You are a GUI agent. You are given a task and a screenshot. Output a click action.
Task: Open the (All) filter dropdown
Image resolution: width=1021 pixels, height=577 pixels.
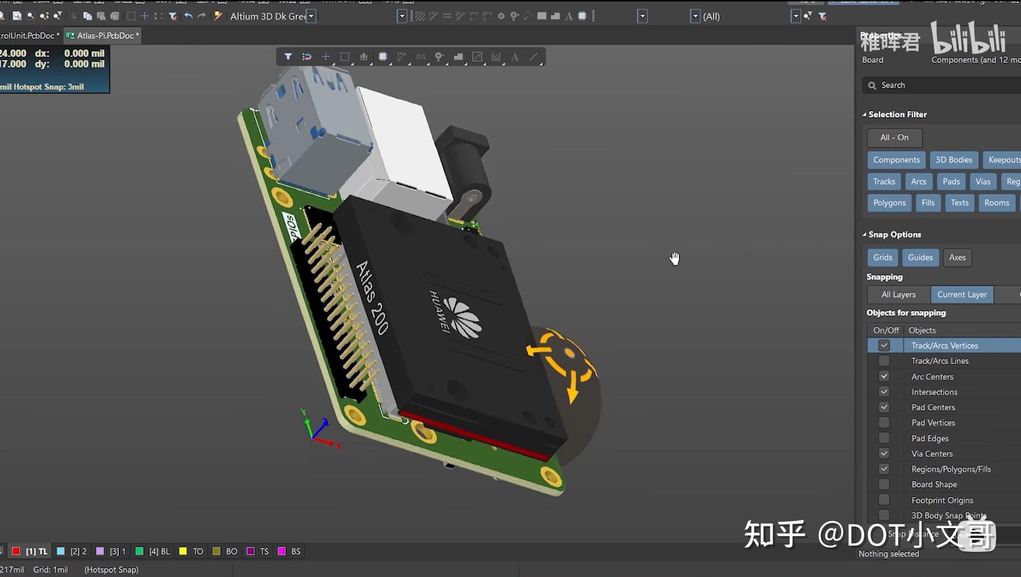click(696, 16)
